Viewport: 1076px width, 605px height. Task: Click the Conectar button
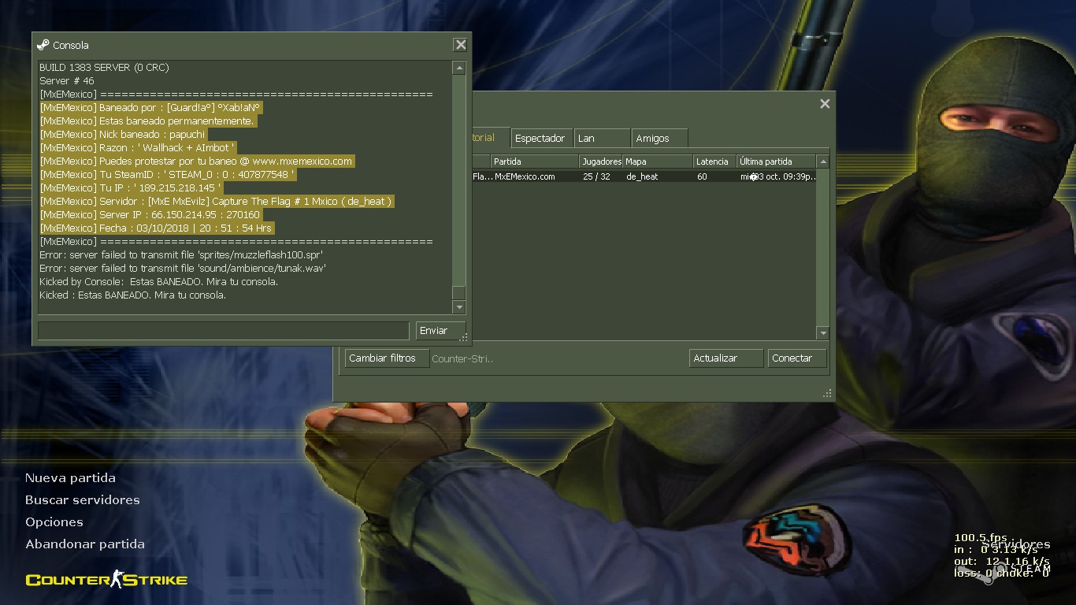click(797, 358)
